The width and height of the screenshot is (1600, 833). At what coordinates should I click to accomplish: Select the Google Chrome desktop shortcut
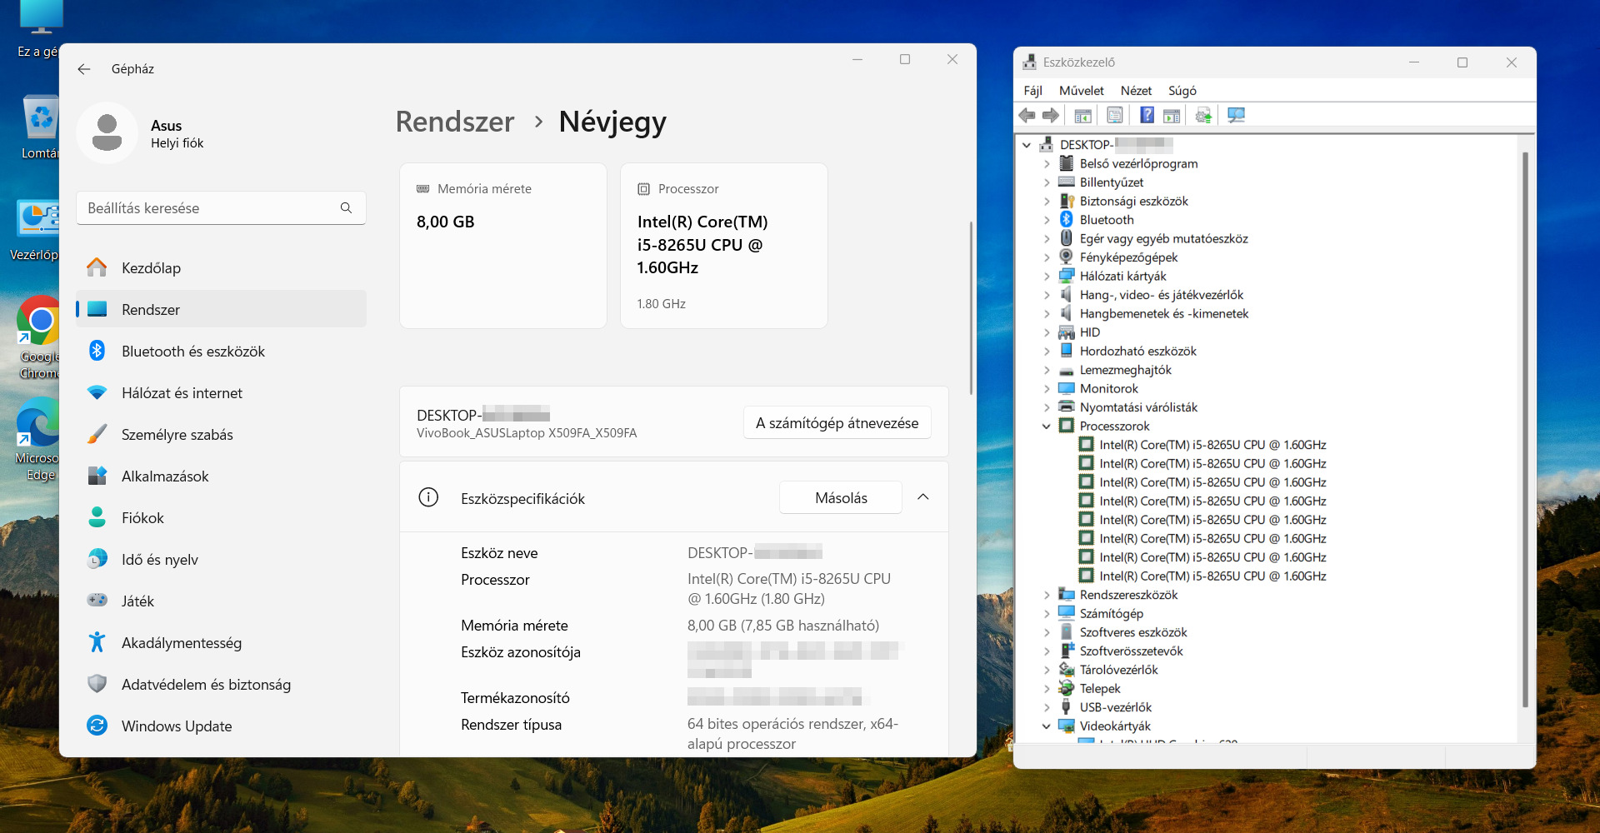[x=39, y=337]
